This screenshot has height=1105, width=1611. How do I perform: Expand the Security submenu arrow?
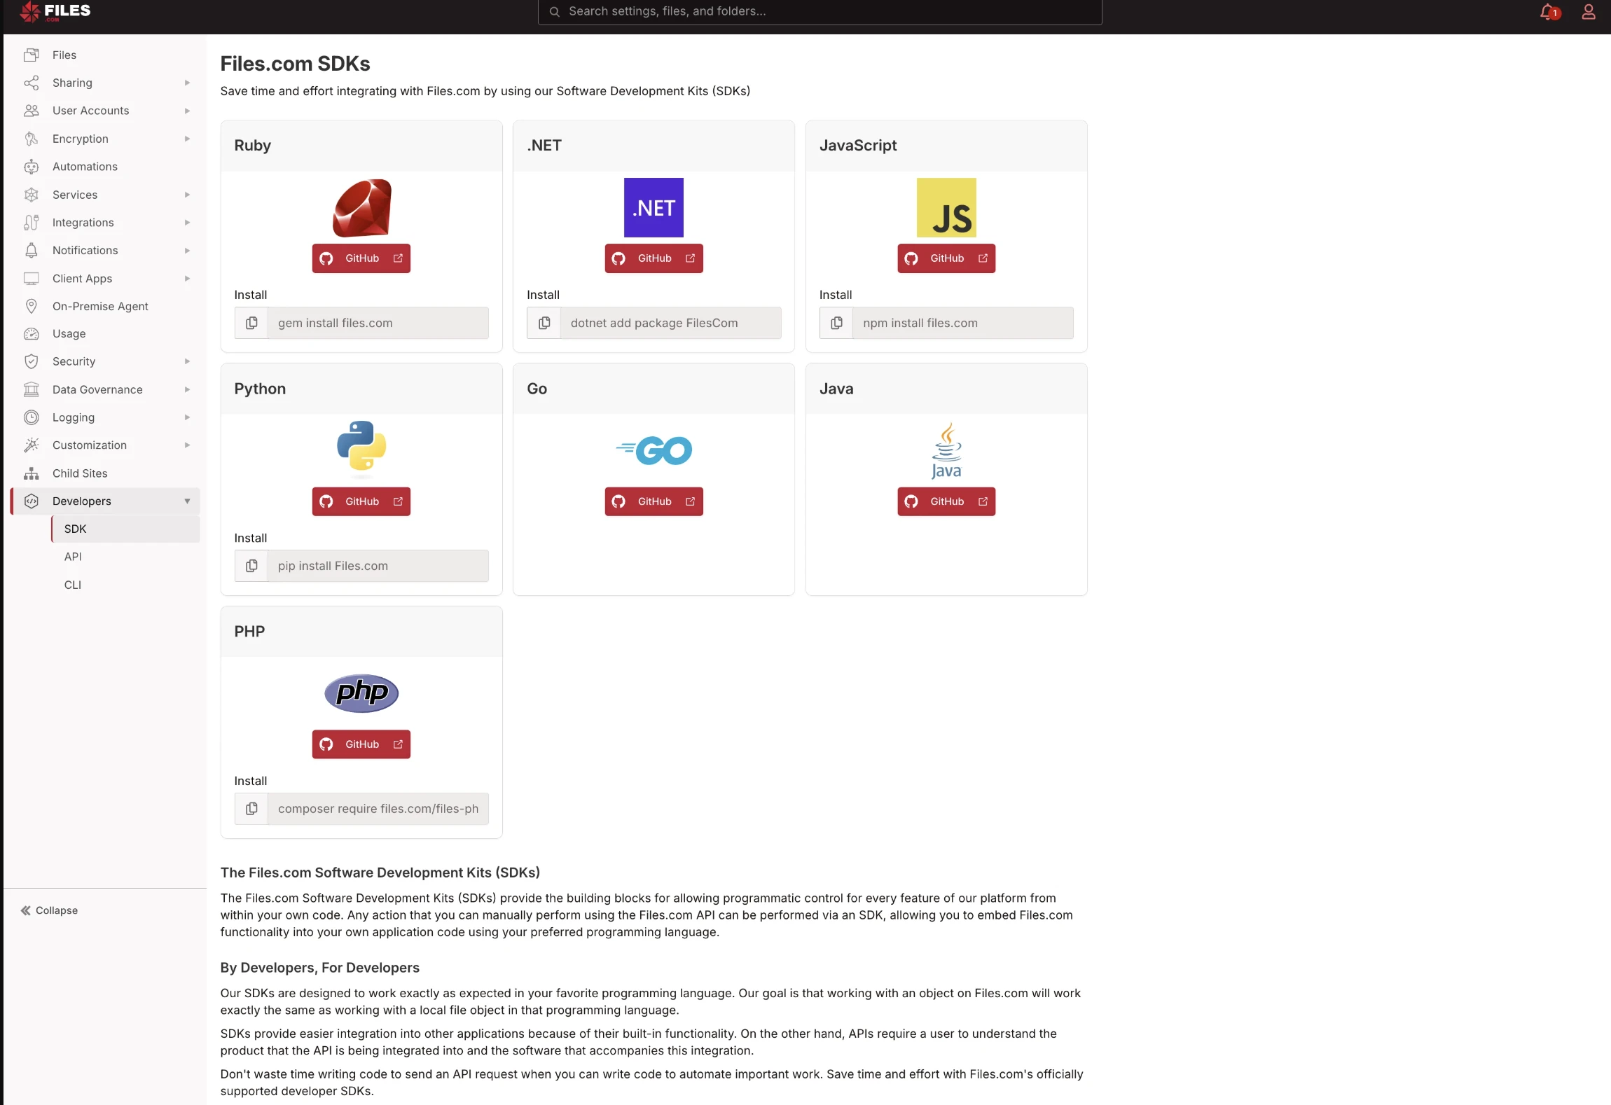pos(187,361)
